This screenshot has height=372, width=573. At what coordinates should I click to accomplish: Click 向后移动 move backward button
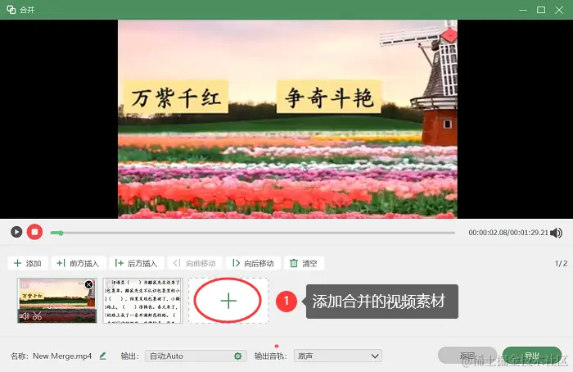253,263
